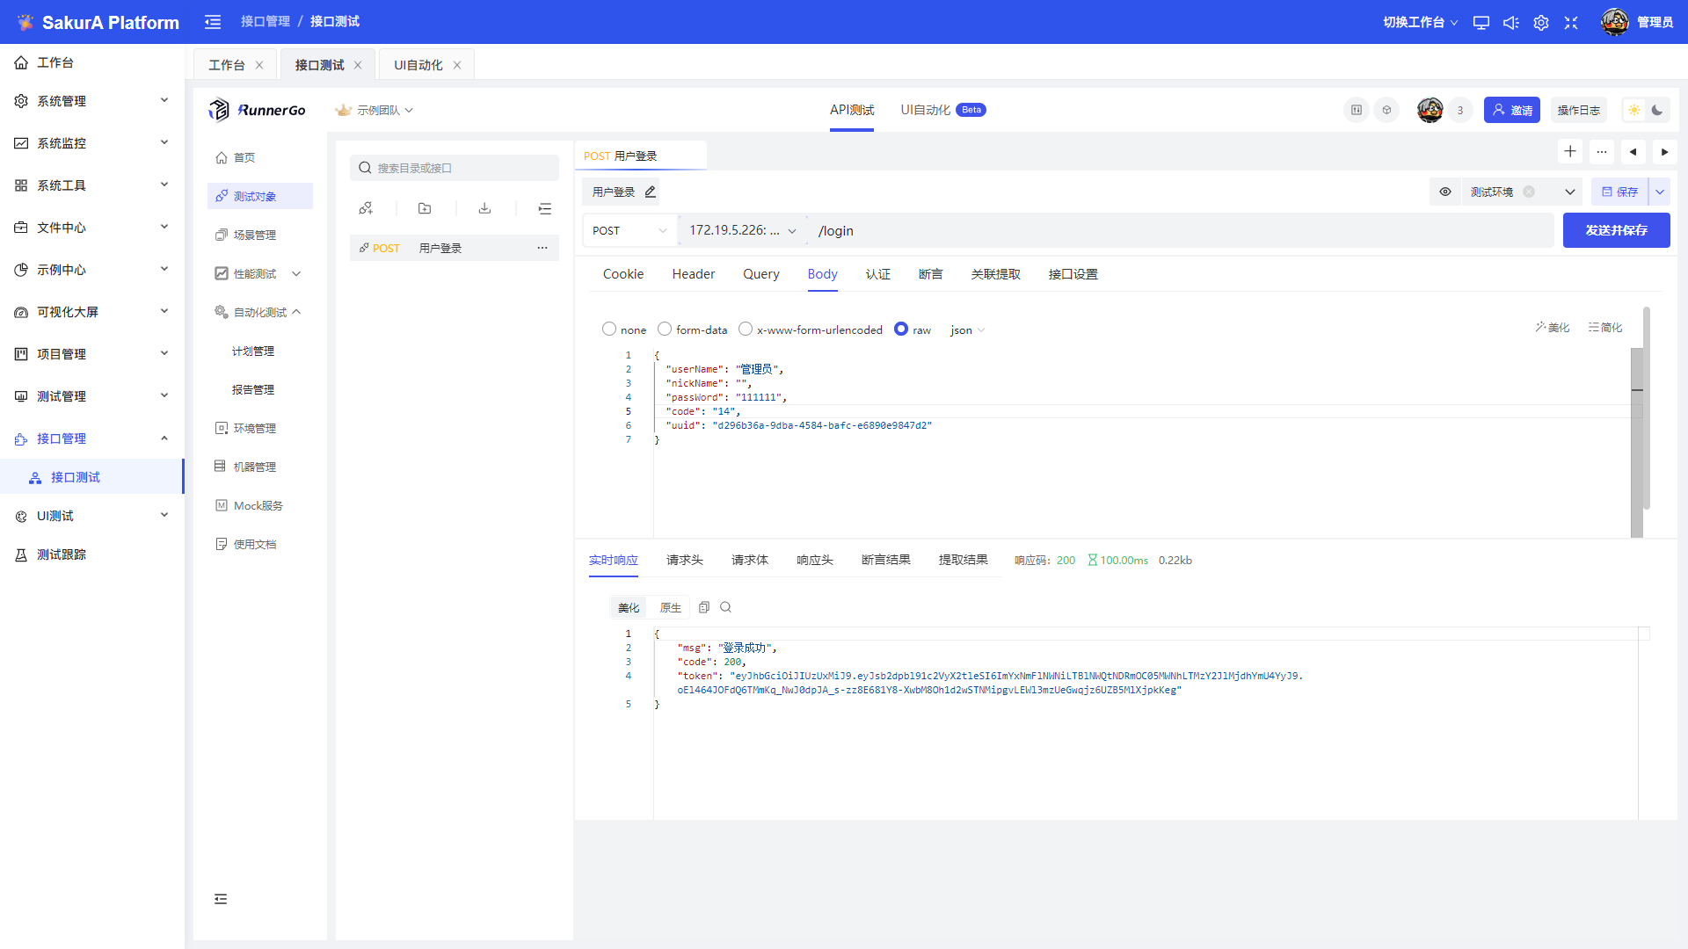1688x949 pixels.
Task: Toggle the environment eye preview icon
Action: [x=1445, y=192]
